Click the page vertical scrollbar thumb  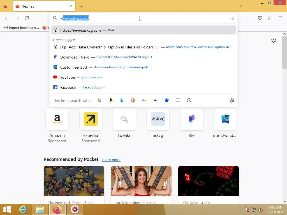(284, 52)
